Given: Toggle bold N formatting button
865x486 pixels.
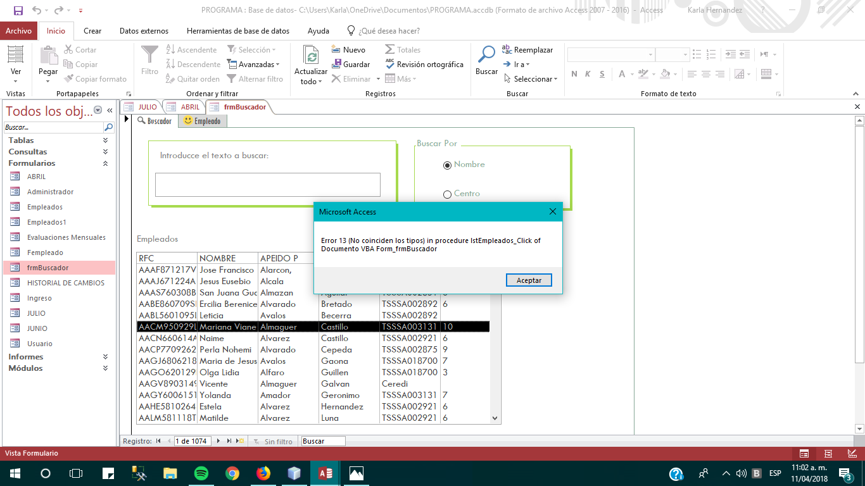Looking at the screenshot, I should 574,74.
